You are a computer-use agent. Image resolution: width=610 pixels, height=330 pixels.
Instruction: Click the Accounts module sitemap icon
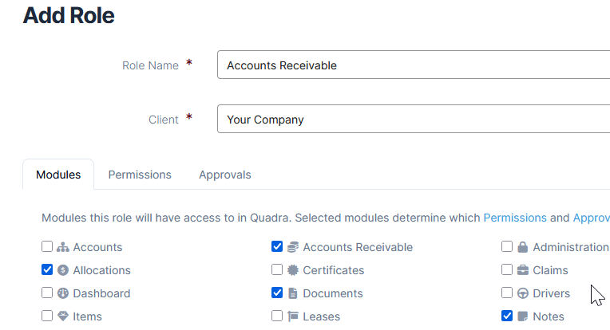[63, 247]
